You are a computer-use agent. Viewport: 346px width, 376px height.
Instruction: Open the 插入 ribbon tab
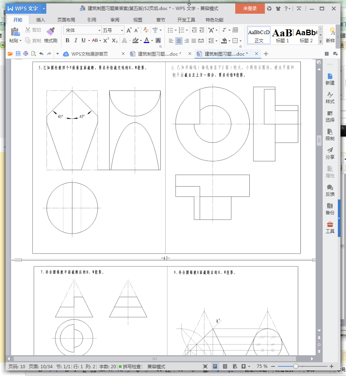[x=40, y=20]
